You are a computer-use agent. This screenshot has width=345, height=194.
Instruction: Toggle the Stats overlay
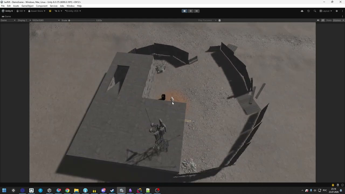329,20
